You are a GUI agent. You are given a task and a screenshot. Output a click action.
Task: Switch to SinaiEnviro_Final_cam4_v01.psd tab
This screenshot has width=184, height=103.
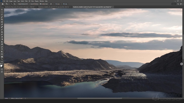(x=20, y=7)
